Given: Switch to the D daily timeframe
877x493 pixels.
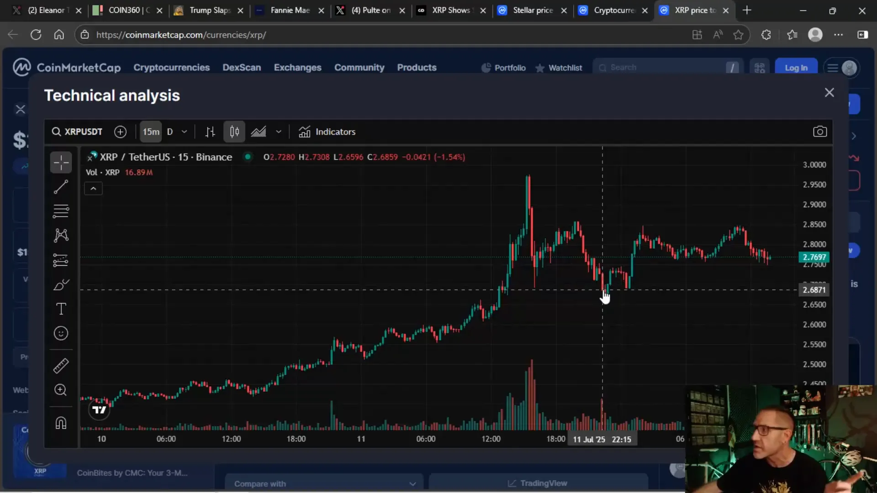Looking at the screenshot, I should pos(170,132).
